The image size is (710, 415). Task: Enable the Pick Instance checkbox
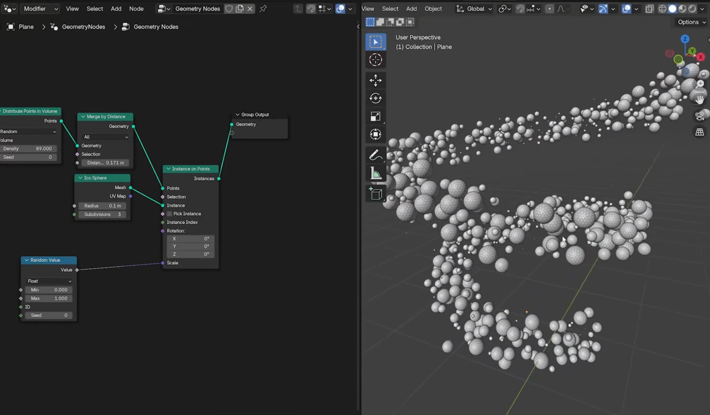click(169, 214)
